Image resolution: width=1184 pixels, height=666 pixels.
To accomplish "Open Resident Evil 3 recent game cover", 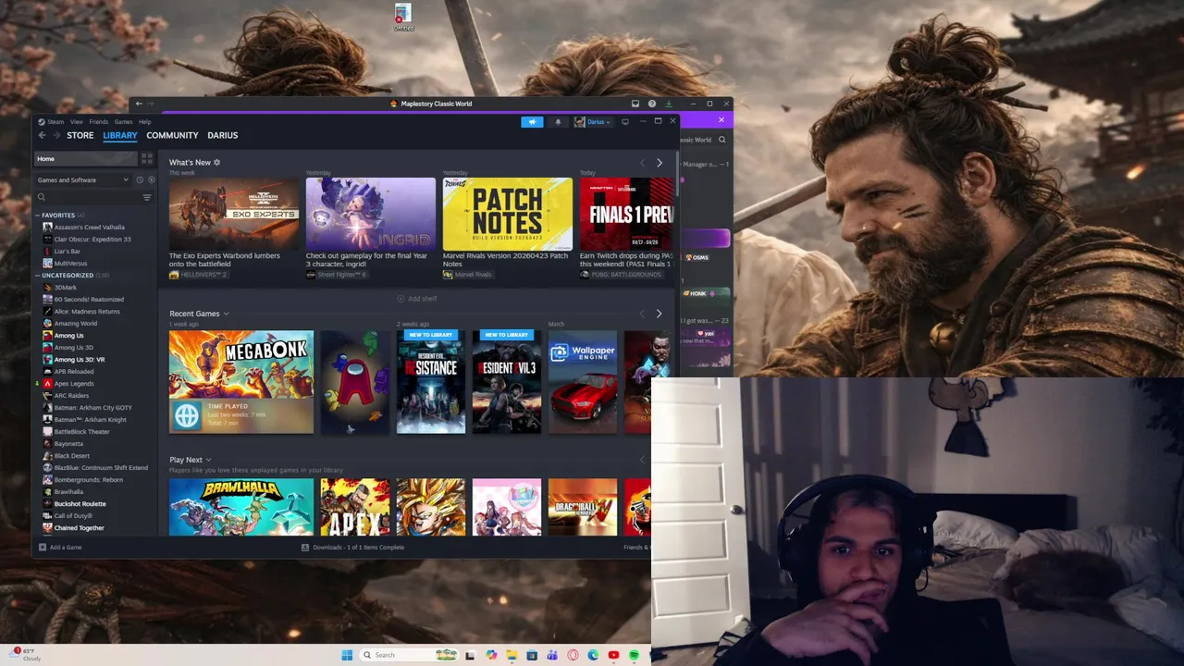I will coord(507,382).
